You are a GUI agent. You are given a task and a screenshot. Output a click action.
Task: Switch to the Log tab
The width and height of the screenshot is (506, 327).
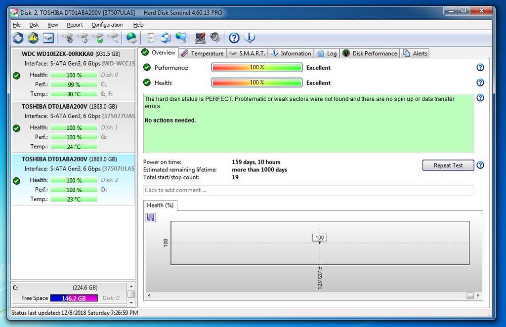[327, 53]
